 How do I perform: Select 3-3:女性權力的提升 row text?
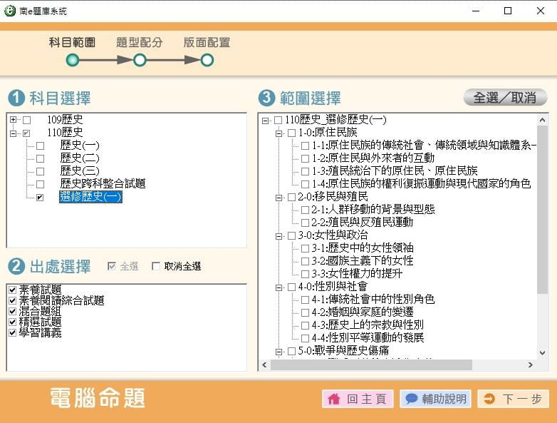point(357,274)
